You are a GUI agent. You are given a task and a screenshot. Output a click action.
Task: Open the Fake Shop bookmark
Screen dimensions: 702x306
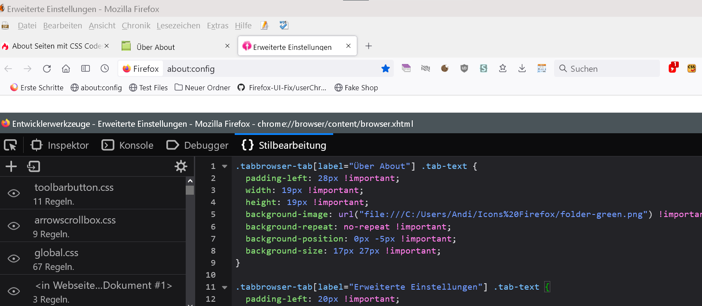[356, 88]
